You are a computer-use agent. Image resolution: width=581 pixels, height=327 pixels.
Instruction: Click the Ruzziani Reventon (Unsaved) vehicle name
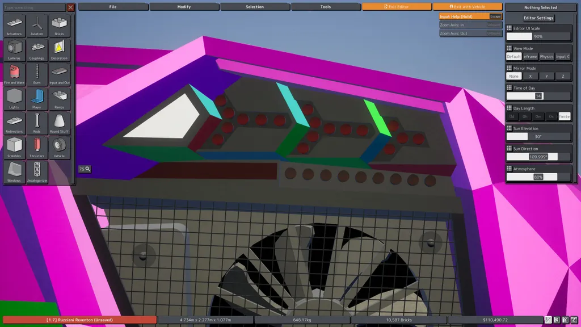click(79, 320)
